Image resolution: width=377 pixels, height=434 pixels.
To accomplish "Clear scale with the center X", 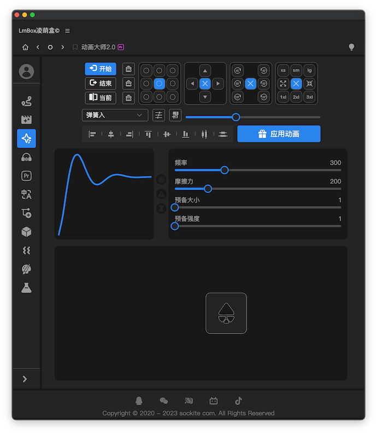I will click(296, 84).
